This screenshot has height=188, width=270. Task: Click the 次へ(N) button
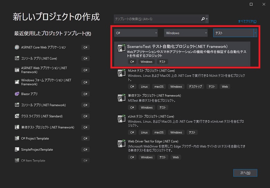coord(245,173)
